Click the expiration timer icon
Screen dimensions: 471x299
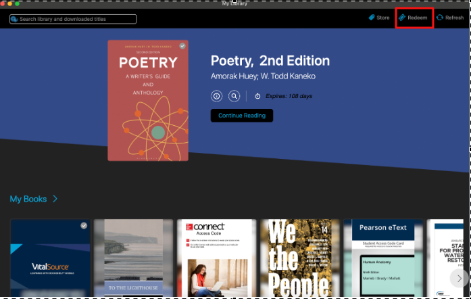(x=257, y=96)
